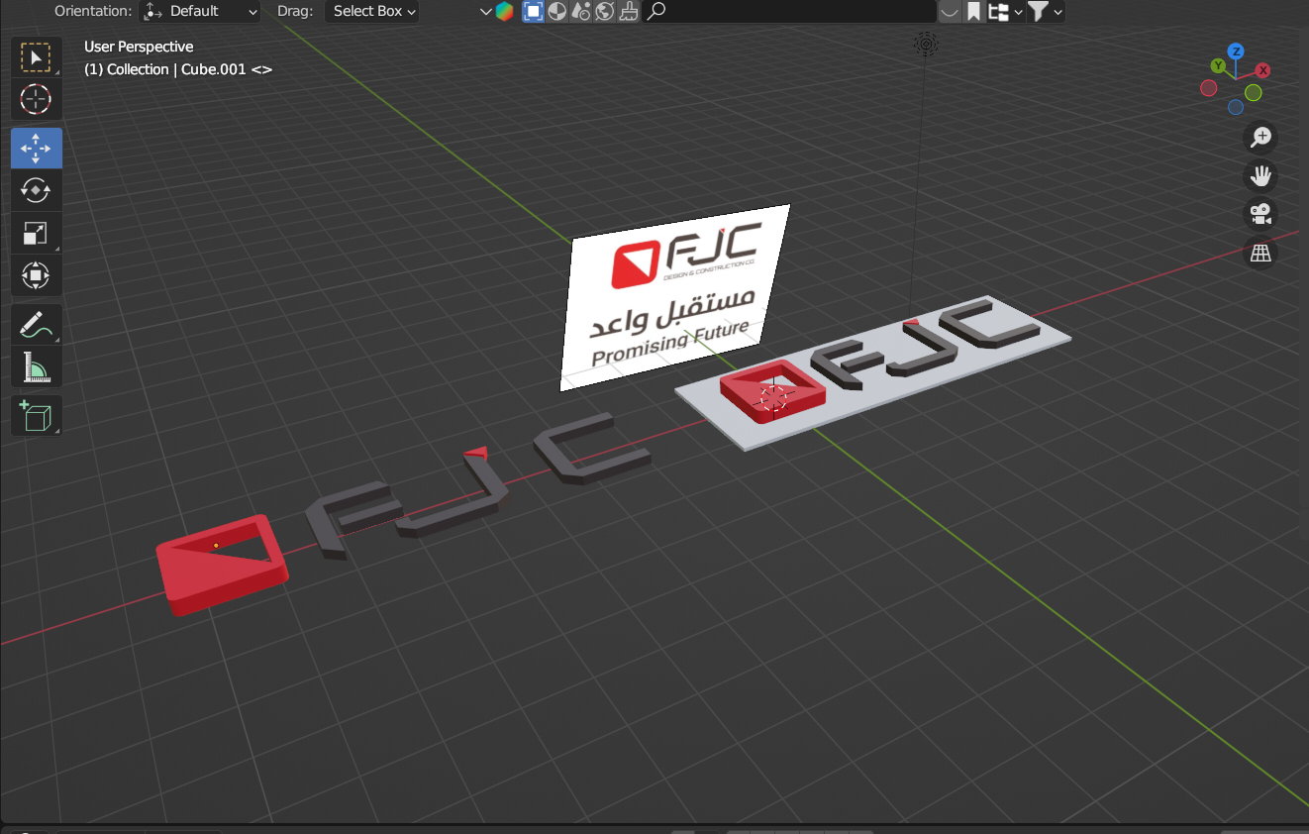Activate the Annotate pencil tool
1309x834 pixels.
(x=36, y=324)
